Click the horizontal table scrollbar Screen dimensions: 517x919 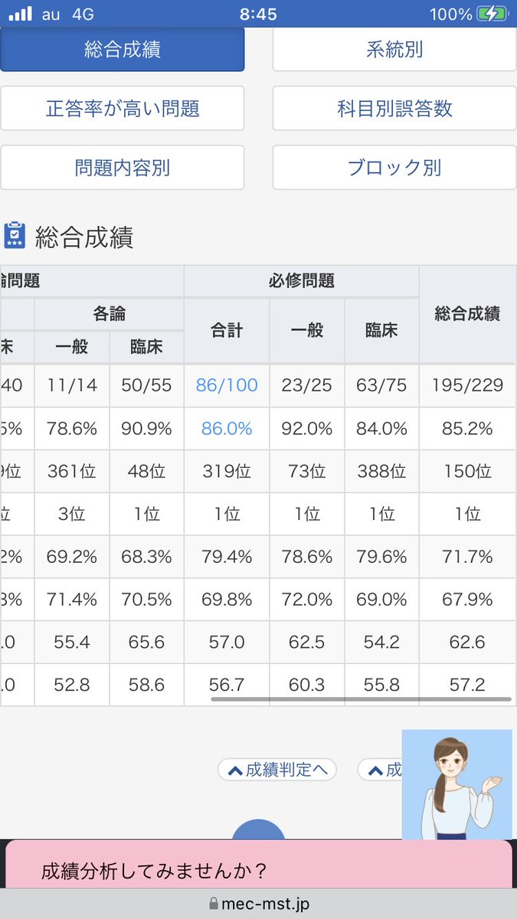coord(361,699)
